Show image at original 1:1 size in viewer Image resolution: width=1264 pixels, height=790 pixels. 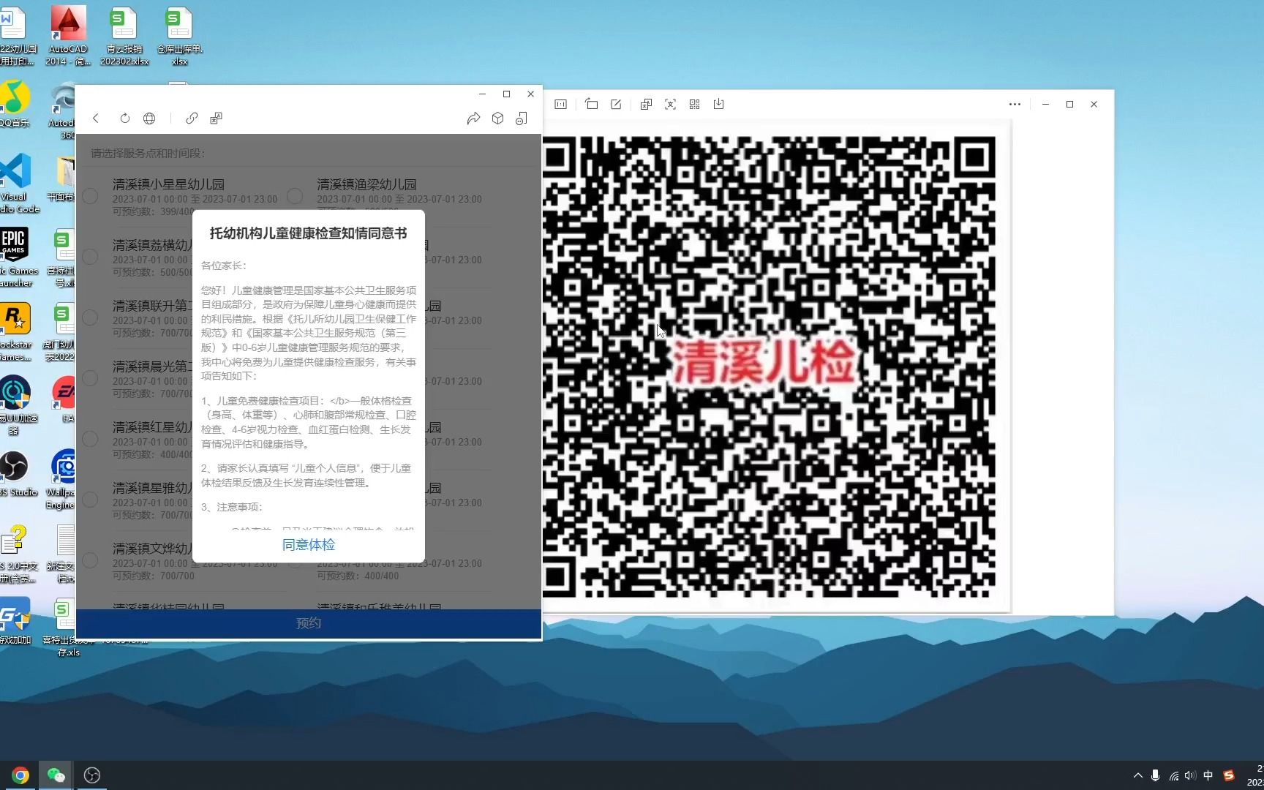click(x=561, y=105)
